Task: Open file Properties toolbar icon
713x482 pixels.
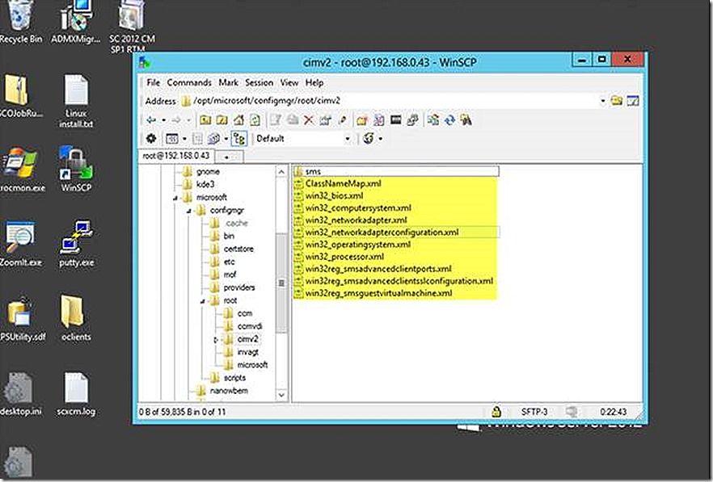Action: tap(325, 120)
